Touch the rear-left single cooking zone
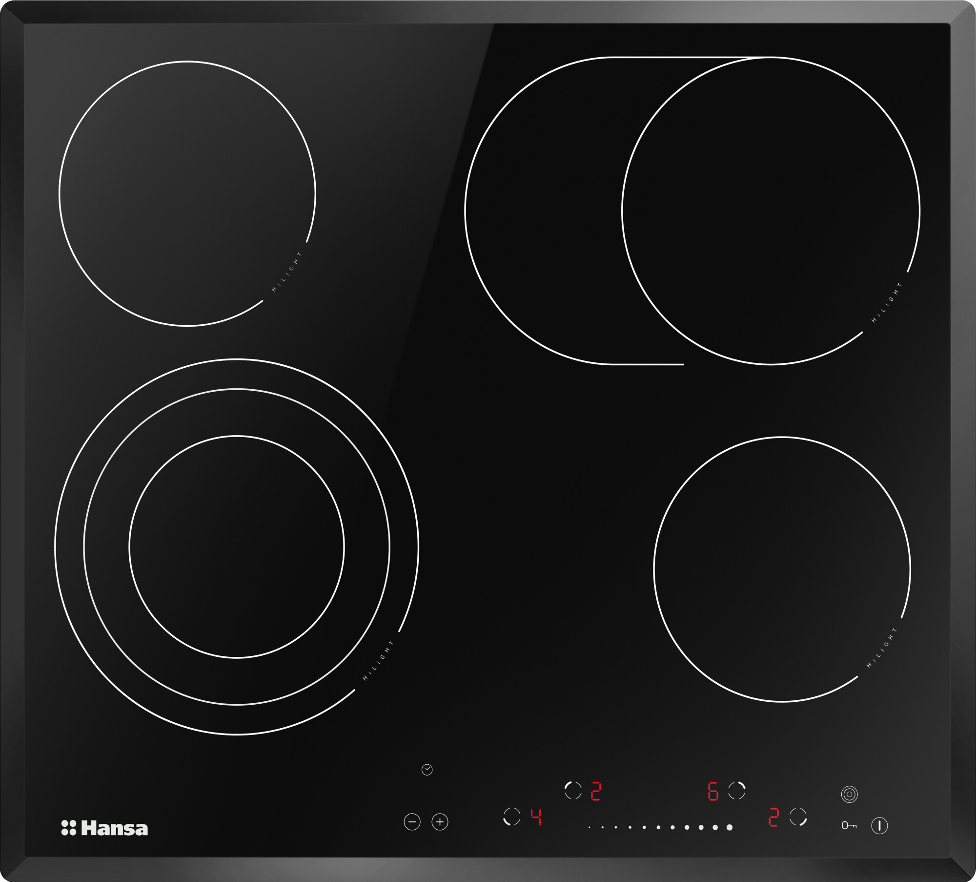The height and width of the screenshot is (882, 976). pyautogui.click(x=187, y=193)
